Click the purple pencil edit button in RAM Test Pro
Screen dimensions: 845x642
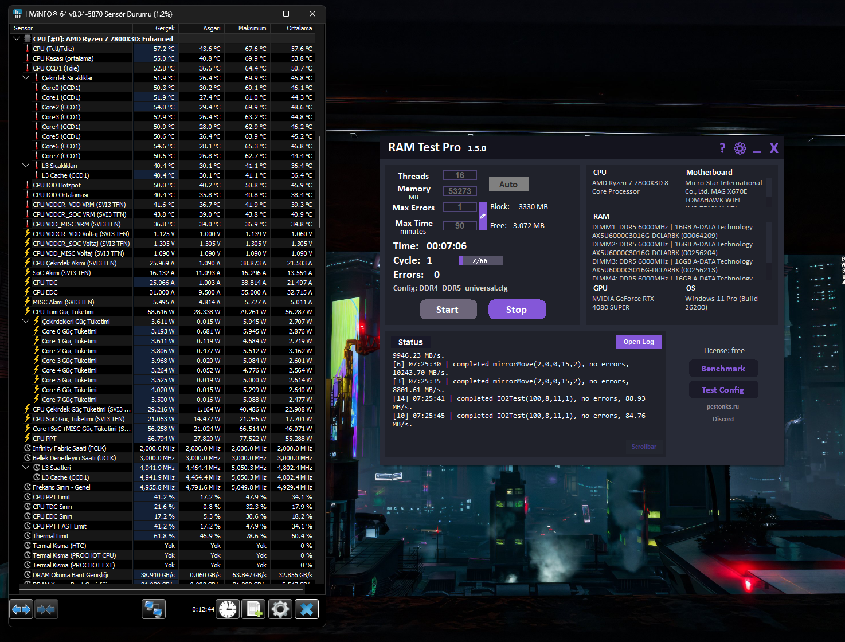click(x=483, y=216)
